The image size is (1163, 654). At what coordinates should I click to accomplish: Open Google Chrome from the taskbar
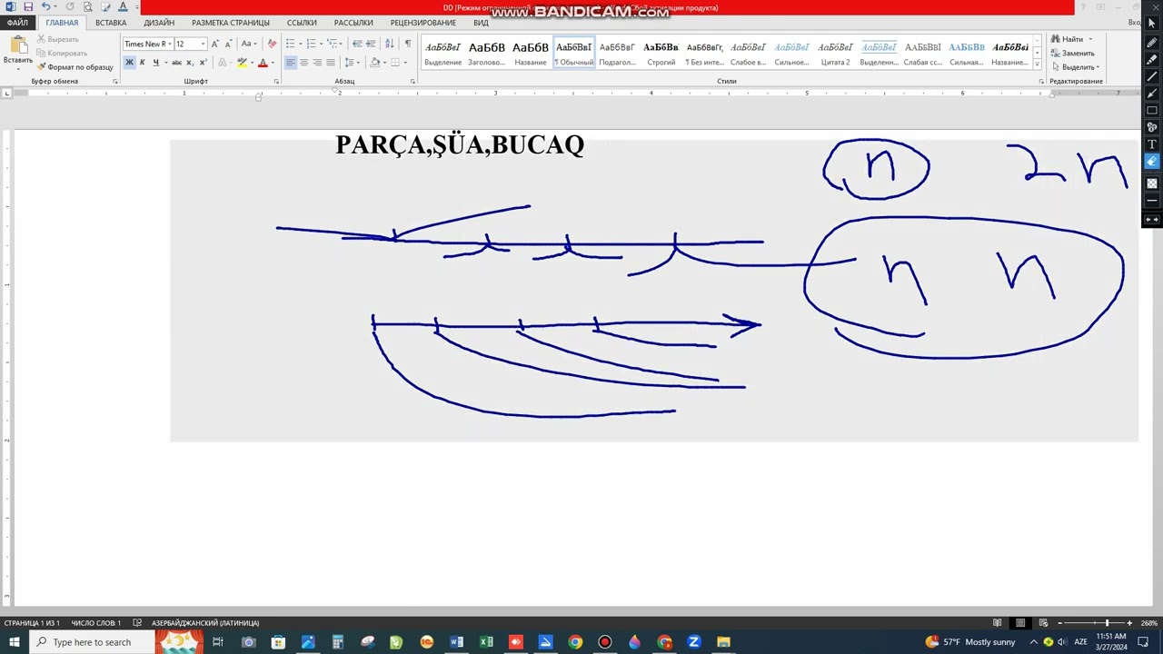pos(575,642)
